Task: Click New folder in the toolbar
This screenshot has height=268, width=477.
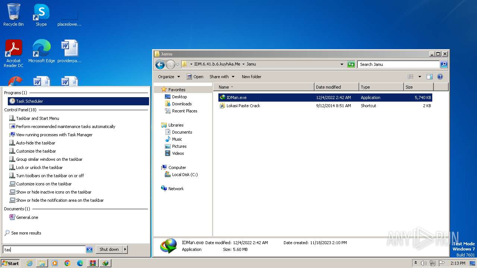Action: click(x=252, y=77)
